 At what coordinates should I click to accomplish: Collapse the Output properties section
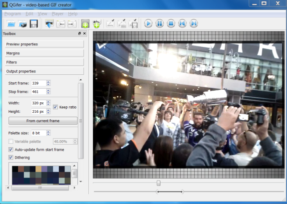(44, 71)
